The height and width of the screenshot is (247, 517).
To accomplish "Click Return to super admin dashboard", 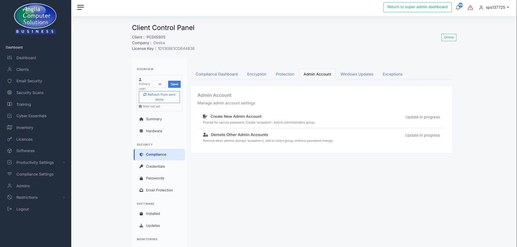I will (417, 7).
